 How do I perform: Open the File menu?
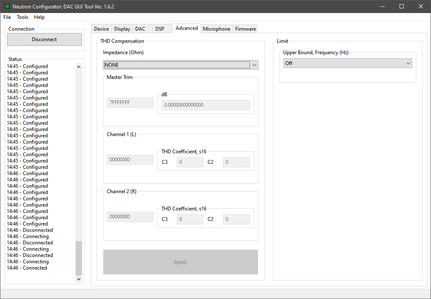click(x=7, y=17)
